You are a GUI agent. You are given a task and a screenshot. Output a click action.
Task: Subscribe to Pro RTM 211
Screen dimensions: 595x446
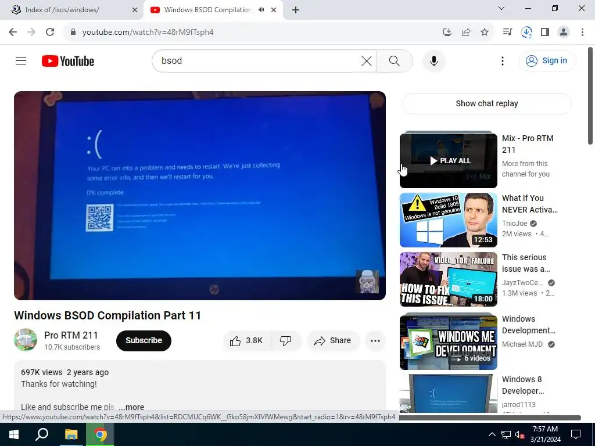point(144,340)
